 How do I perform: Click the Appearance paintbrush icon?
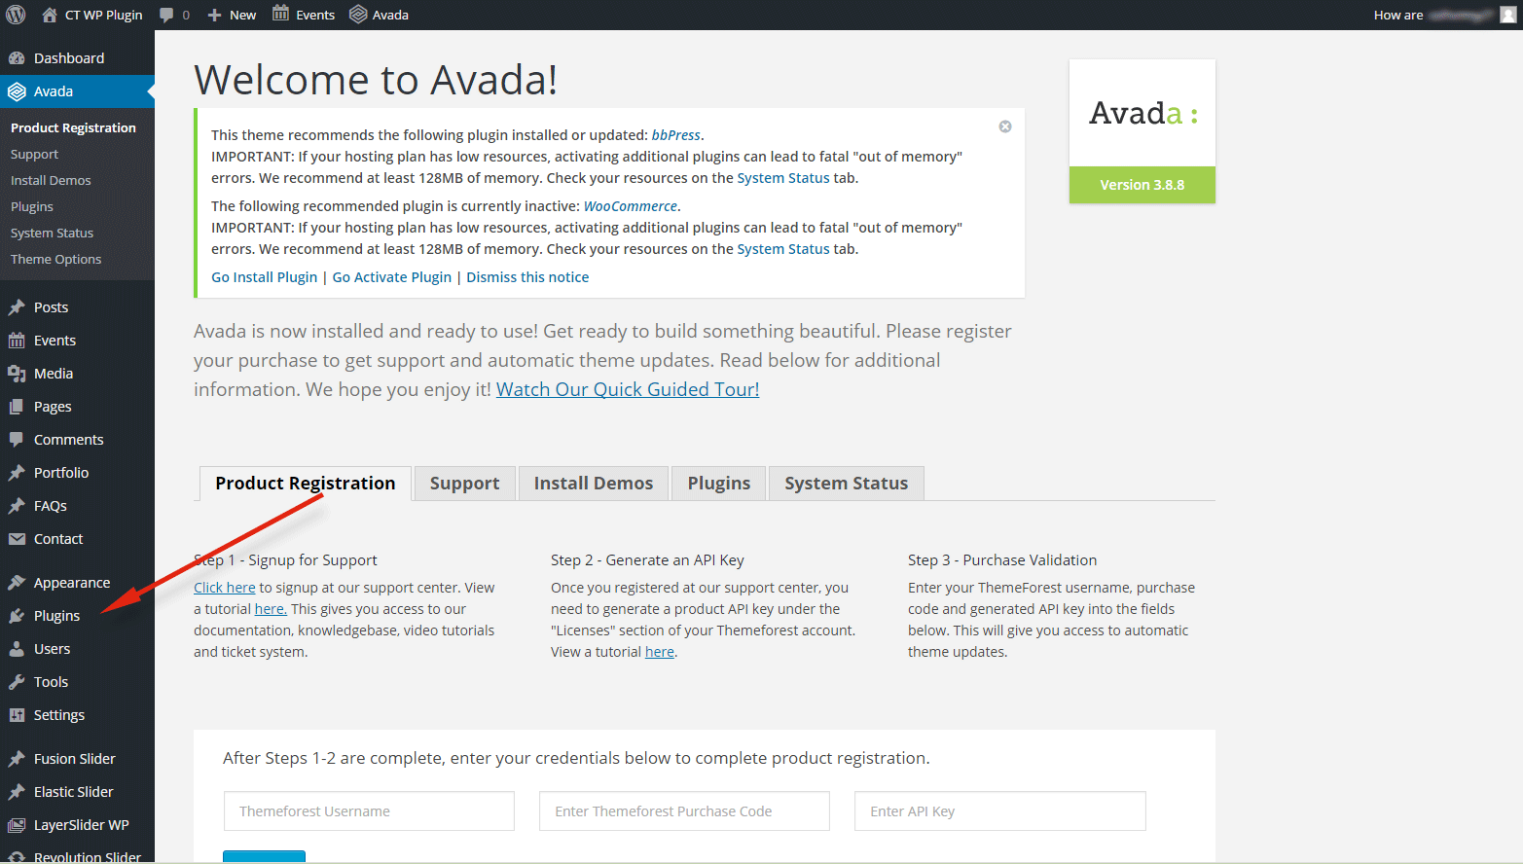(x=17, y=583)
